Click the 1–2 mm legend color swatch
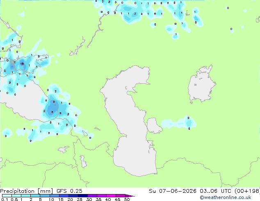 (26, 196)
